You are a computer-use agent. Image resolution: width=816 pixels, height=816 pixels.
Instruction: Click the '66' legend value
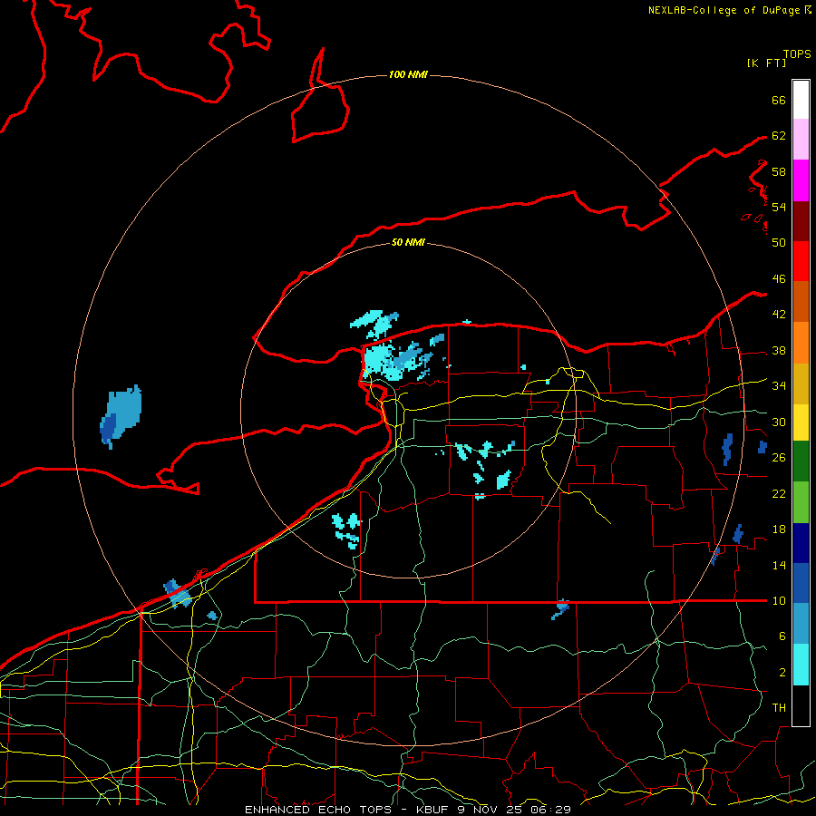[x=779, y=100]
